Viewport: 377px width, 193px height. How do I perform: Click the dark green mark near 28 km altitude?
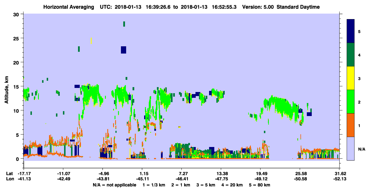(x=124, y=24)
